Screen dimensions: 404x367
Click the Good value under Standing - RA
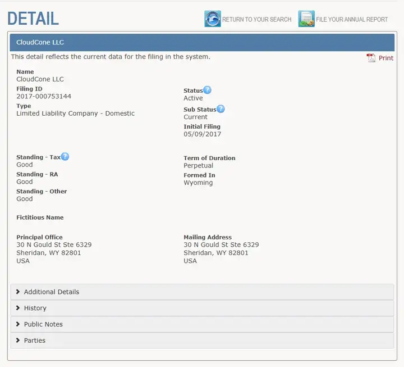point(25,182)
